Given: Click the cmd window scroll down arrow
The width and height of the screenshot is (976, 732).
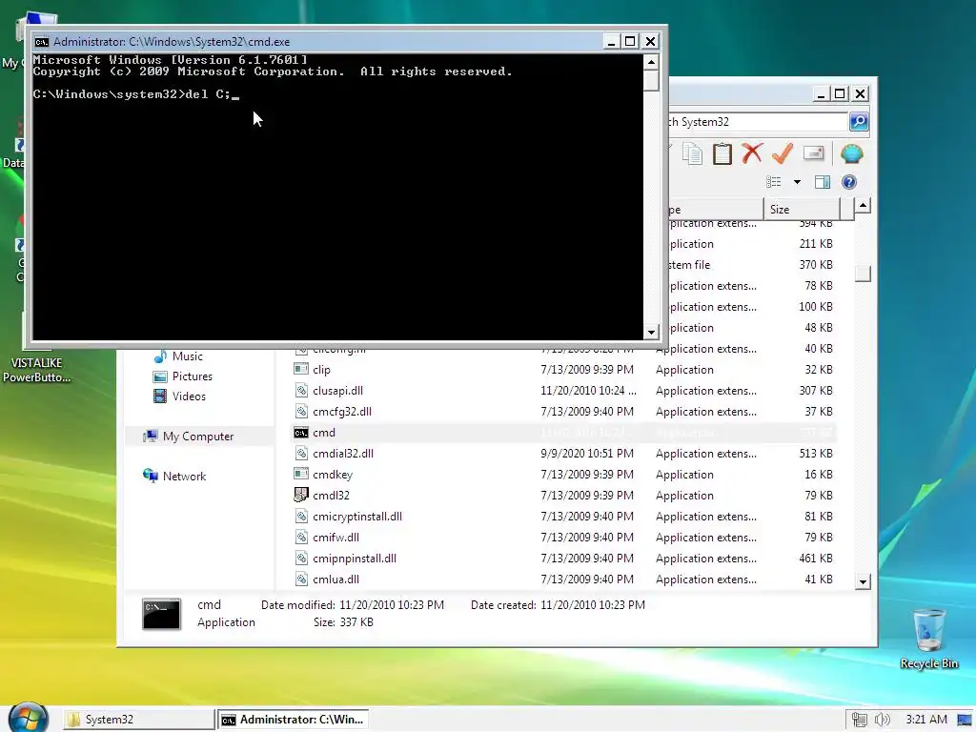Looking at the screenshot, I should pyautogui.click(x=651, y=333).
